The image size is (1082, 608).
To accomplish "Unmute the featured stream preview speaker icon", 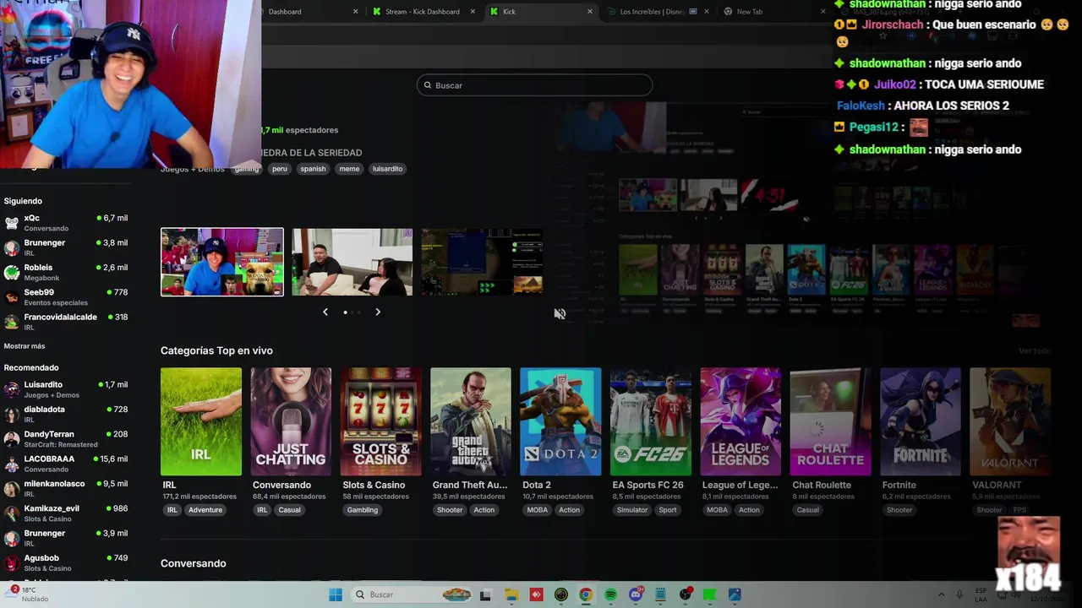I will pyautogui.click(x=560, y=313).
